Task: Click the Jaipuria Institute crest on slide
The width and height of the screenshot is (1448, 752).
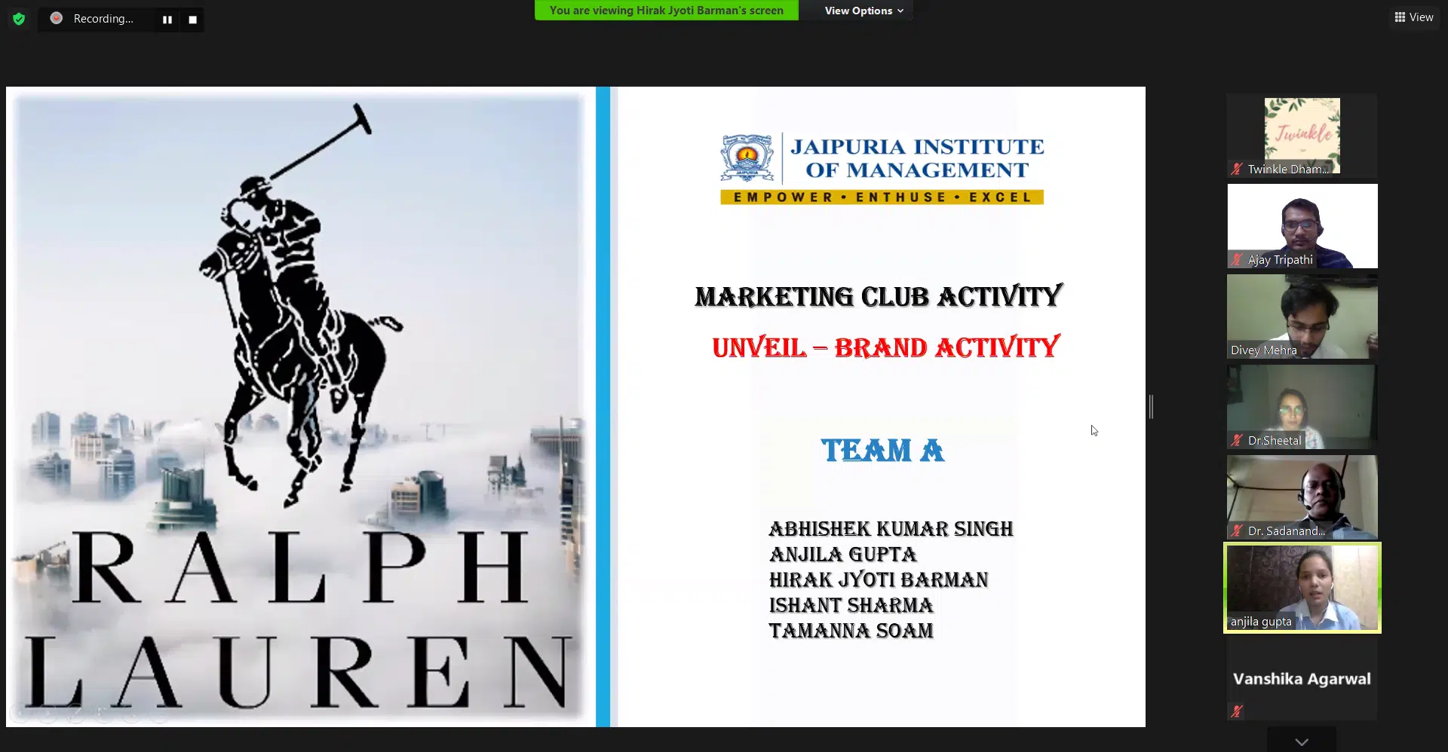Action: [747, 158]
